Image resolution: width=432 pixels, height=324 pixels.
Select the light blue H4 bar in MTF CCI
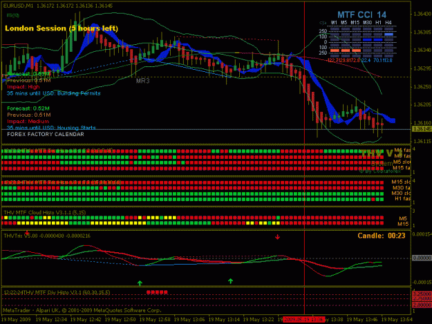click(388, 35)
